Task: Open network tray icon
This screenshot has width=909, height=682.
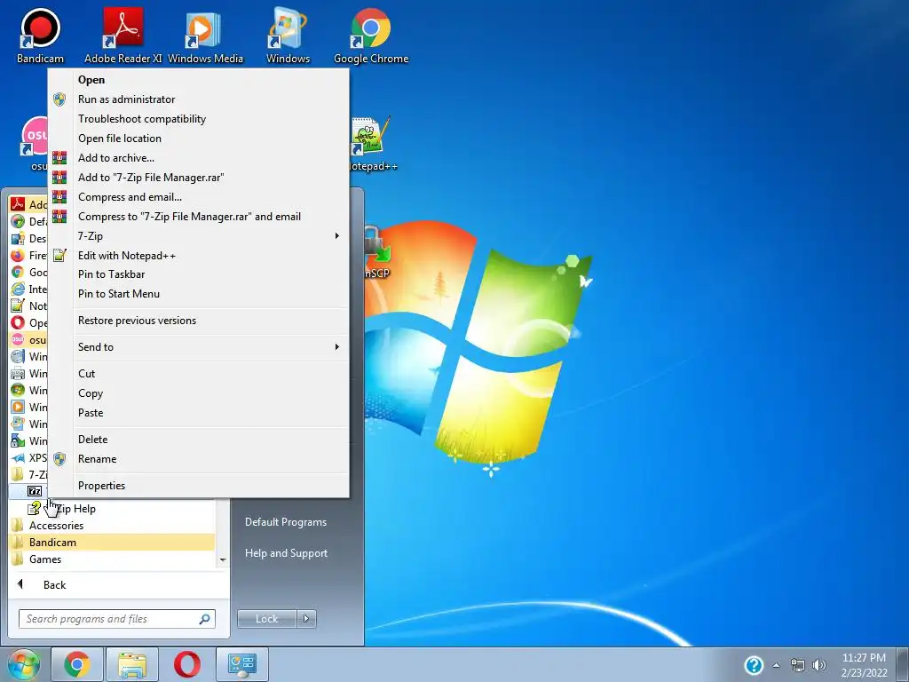Action: point(798,665)
